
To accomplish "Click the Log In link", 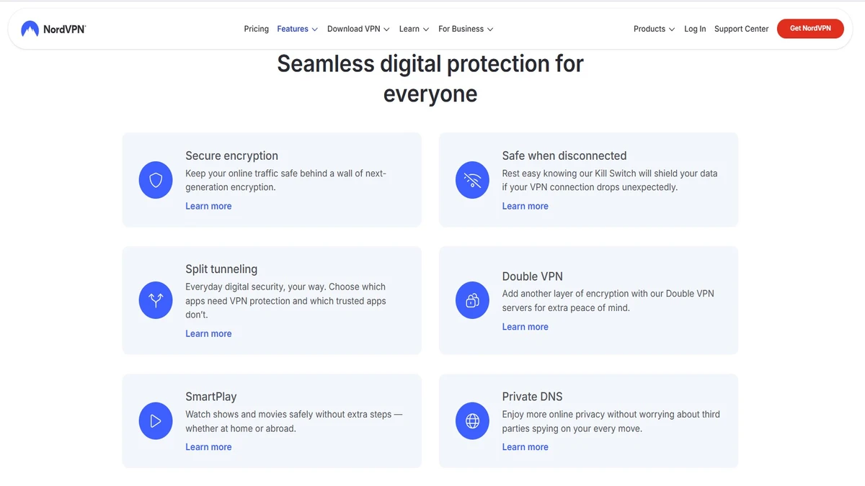I will pyautogui.click(x=694, y=29).
